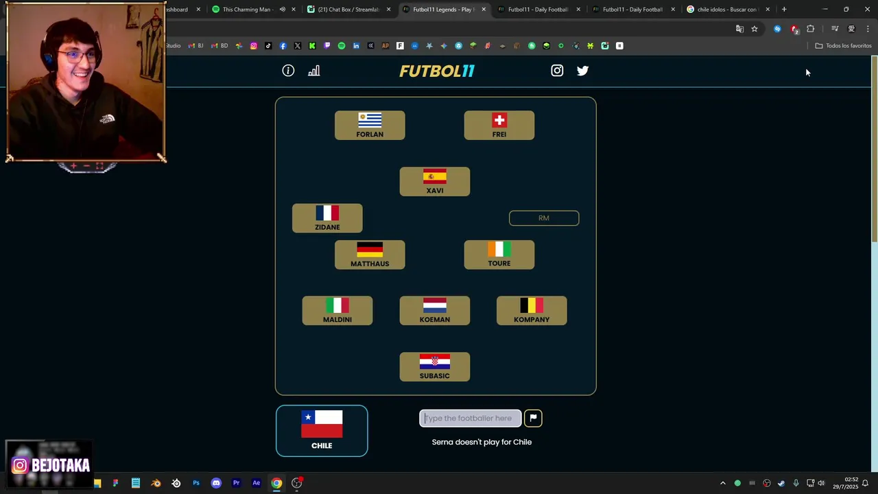Click the give up flag button
The image size is (878, 494).
533,418
